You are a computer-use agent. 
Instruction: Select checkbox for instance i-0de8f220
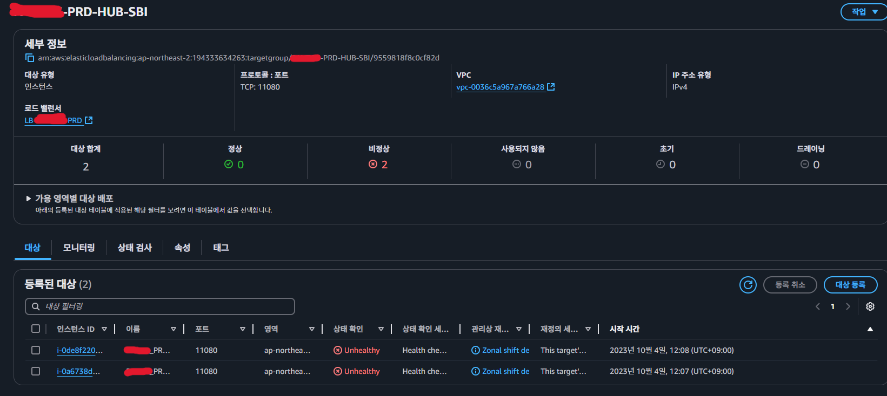tap(36, 350)
